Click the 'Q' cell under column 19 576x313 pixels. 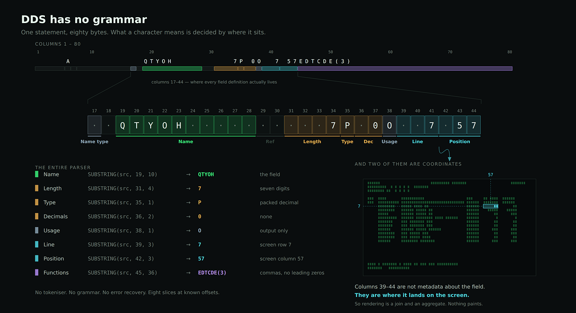tap(123, 125)
